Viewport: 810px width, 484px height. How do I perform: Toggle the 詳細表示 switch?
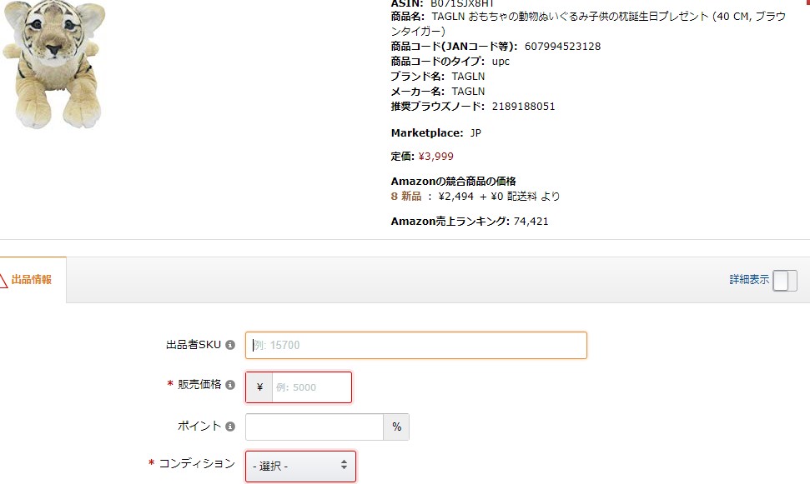[785, 281]
